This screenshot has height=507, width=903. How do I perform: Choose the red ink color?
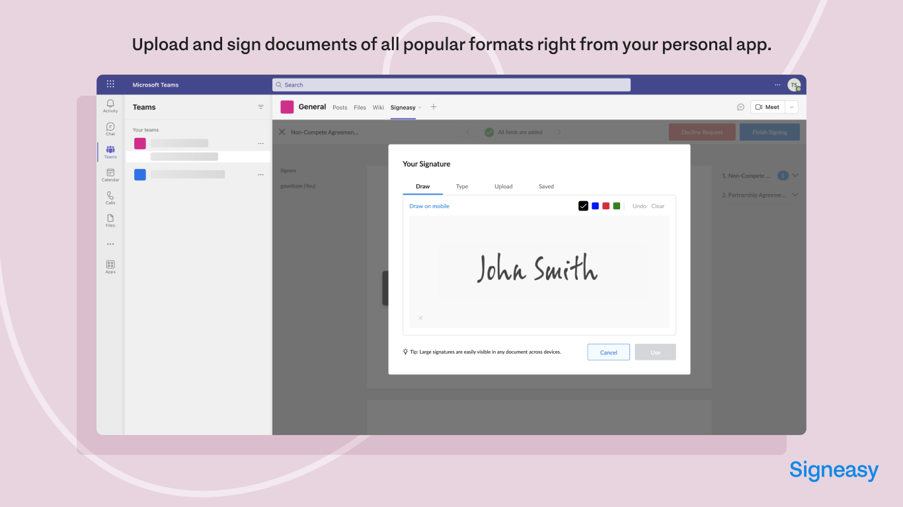click(606, 206)
